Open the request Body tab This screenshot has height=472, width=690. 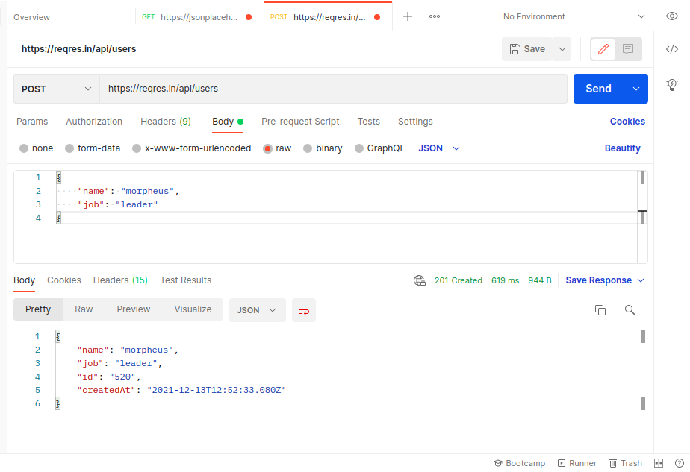pyautogui.click(x=228, y=122)
